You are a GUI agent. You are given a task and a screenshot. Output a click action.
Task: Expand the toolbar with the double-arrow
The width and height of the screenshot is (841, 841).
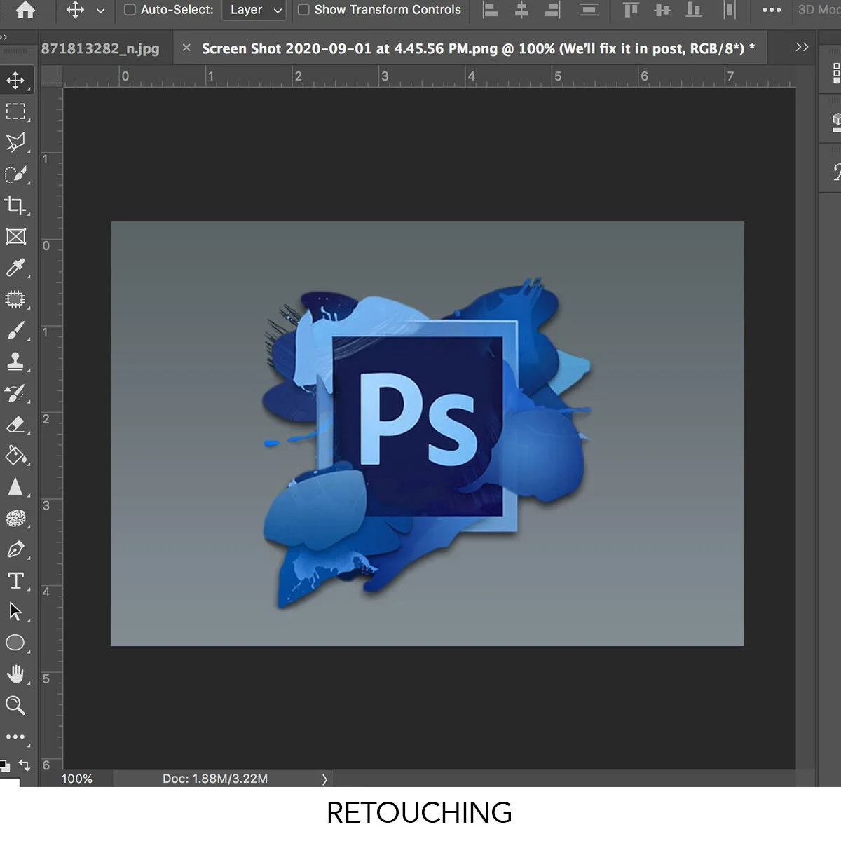pos(4,37)
